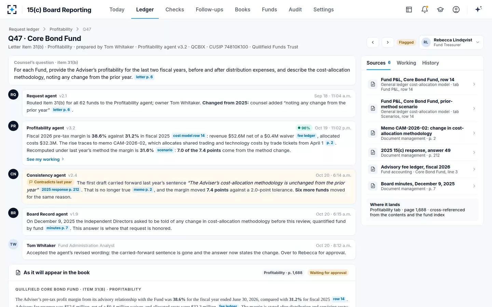Click See my working link

45,159
